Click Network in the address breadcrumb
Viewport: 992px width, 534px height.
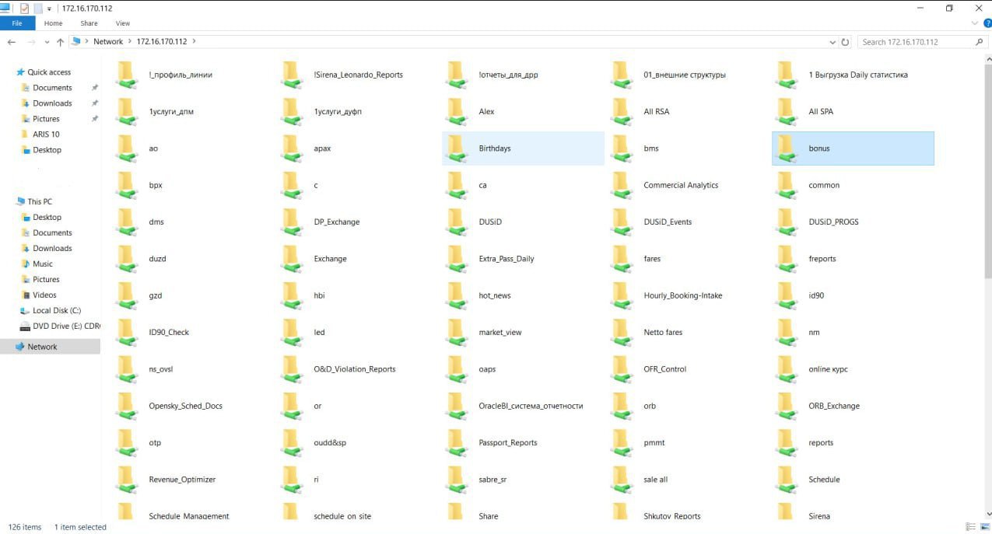[108, 42]
